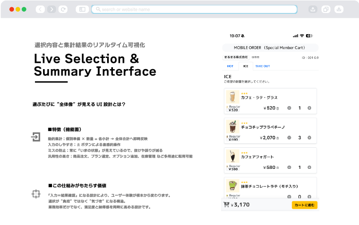Reload the page with refresh icon
Screen dimensions: 359x225
[x=63, y=9]
